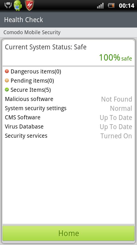Viewport: 137px width, 245px height.
Task: Tap the red shield notification icon
Action: click(x=29, y=5)
